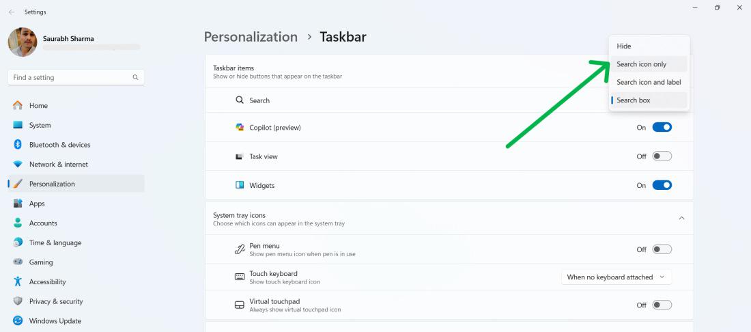Click the back arrow in Settings
Image resolution: width=751 pixels, height=332 pixels.
tap(12, 12)
